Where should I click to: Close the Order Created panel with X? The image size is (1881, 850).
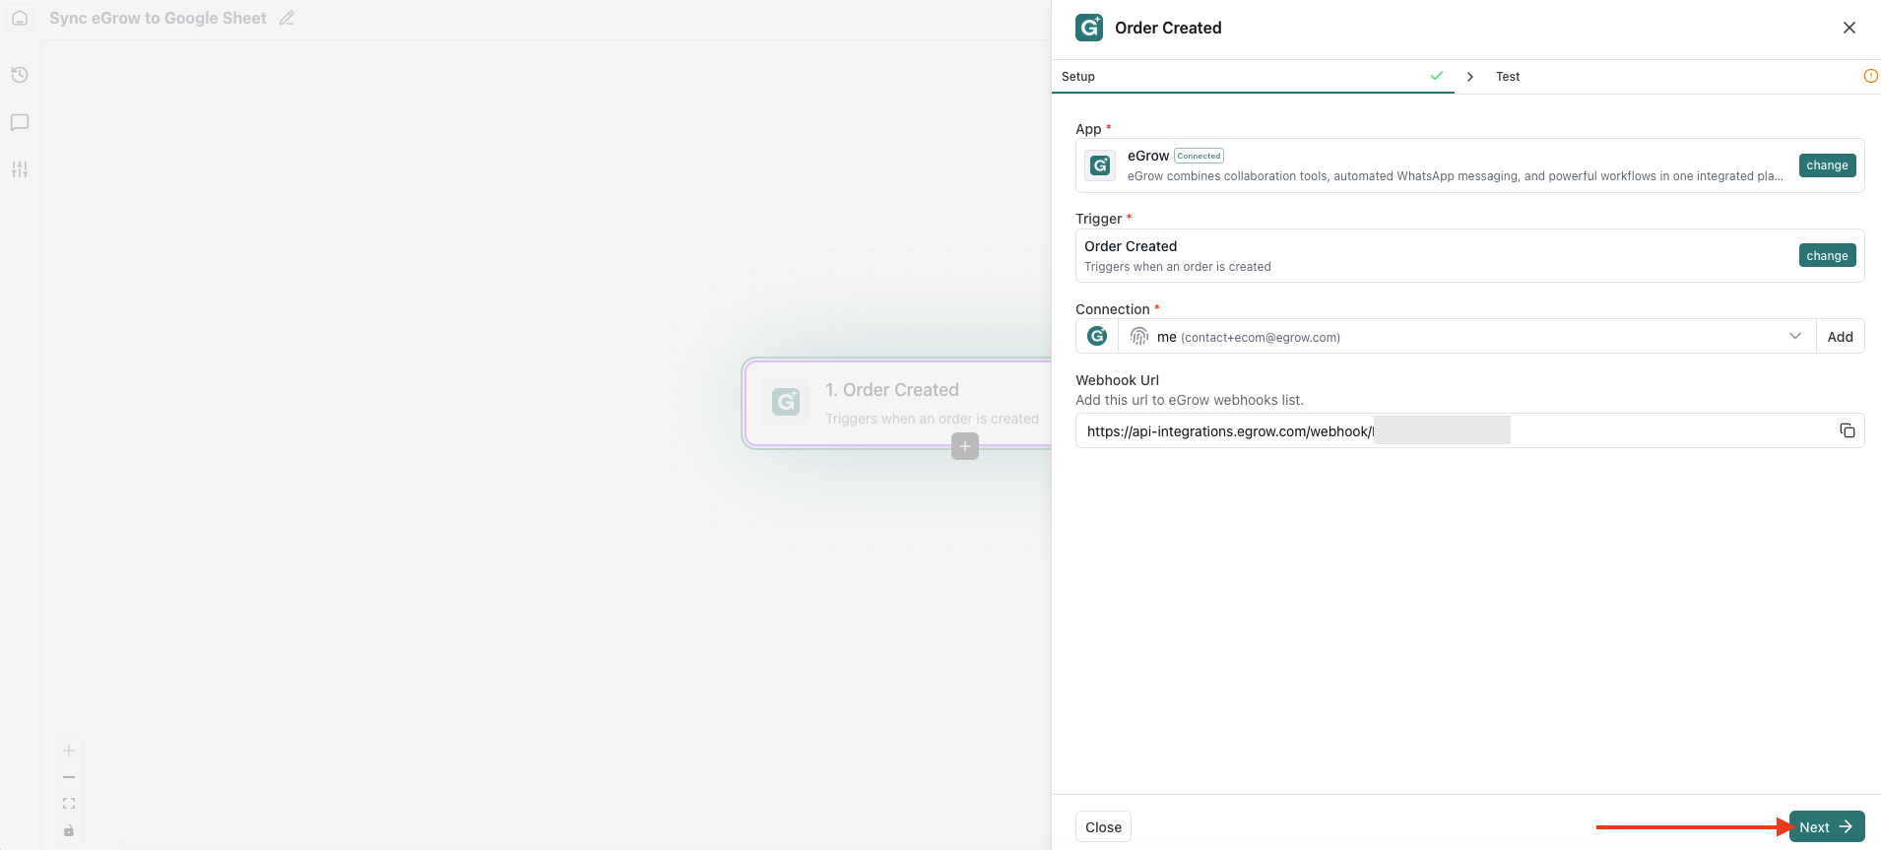(1849, 28)
